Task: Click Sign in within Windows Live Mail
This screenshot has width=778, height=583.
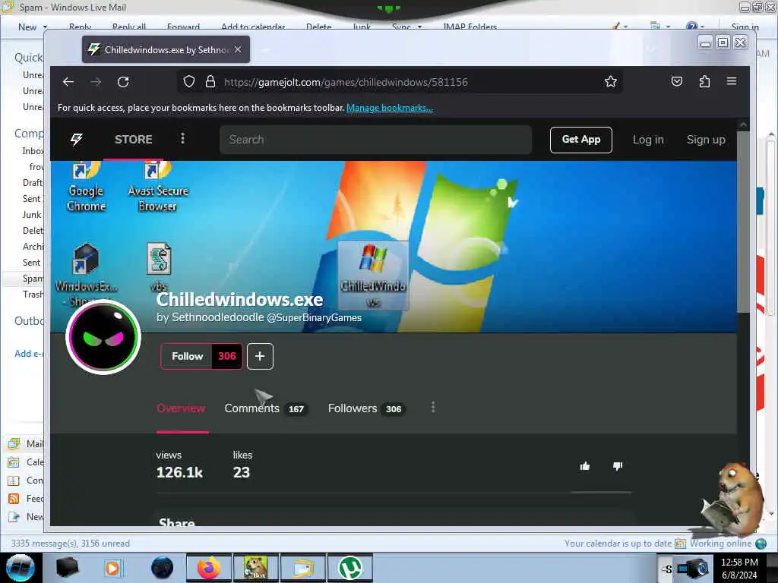Action: (x=745, y=27)
